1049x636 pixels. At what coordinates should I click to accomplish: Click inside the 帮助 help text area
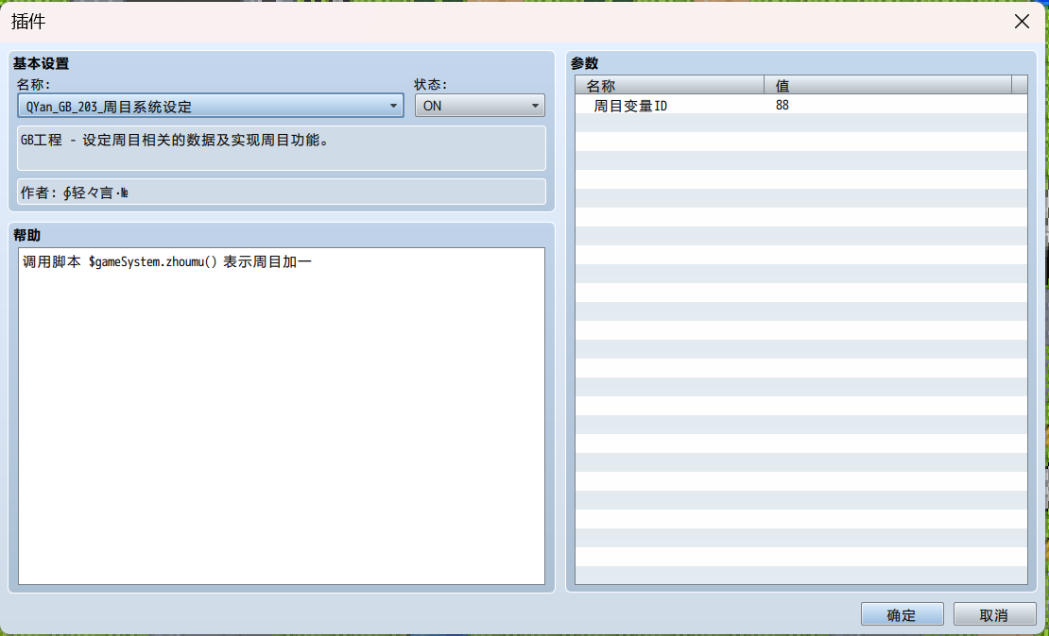click(281, 415)
